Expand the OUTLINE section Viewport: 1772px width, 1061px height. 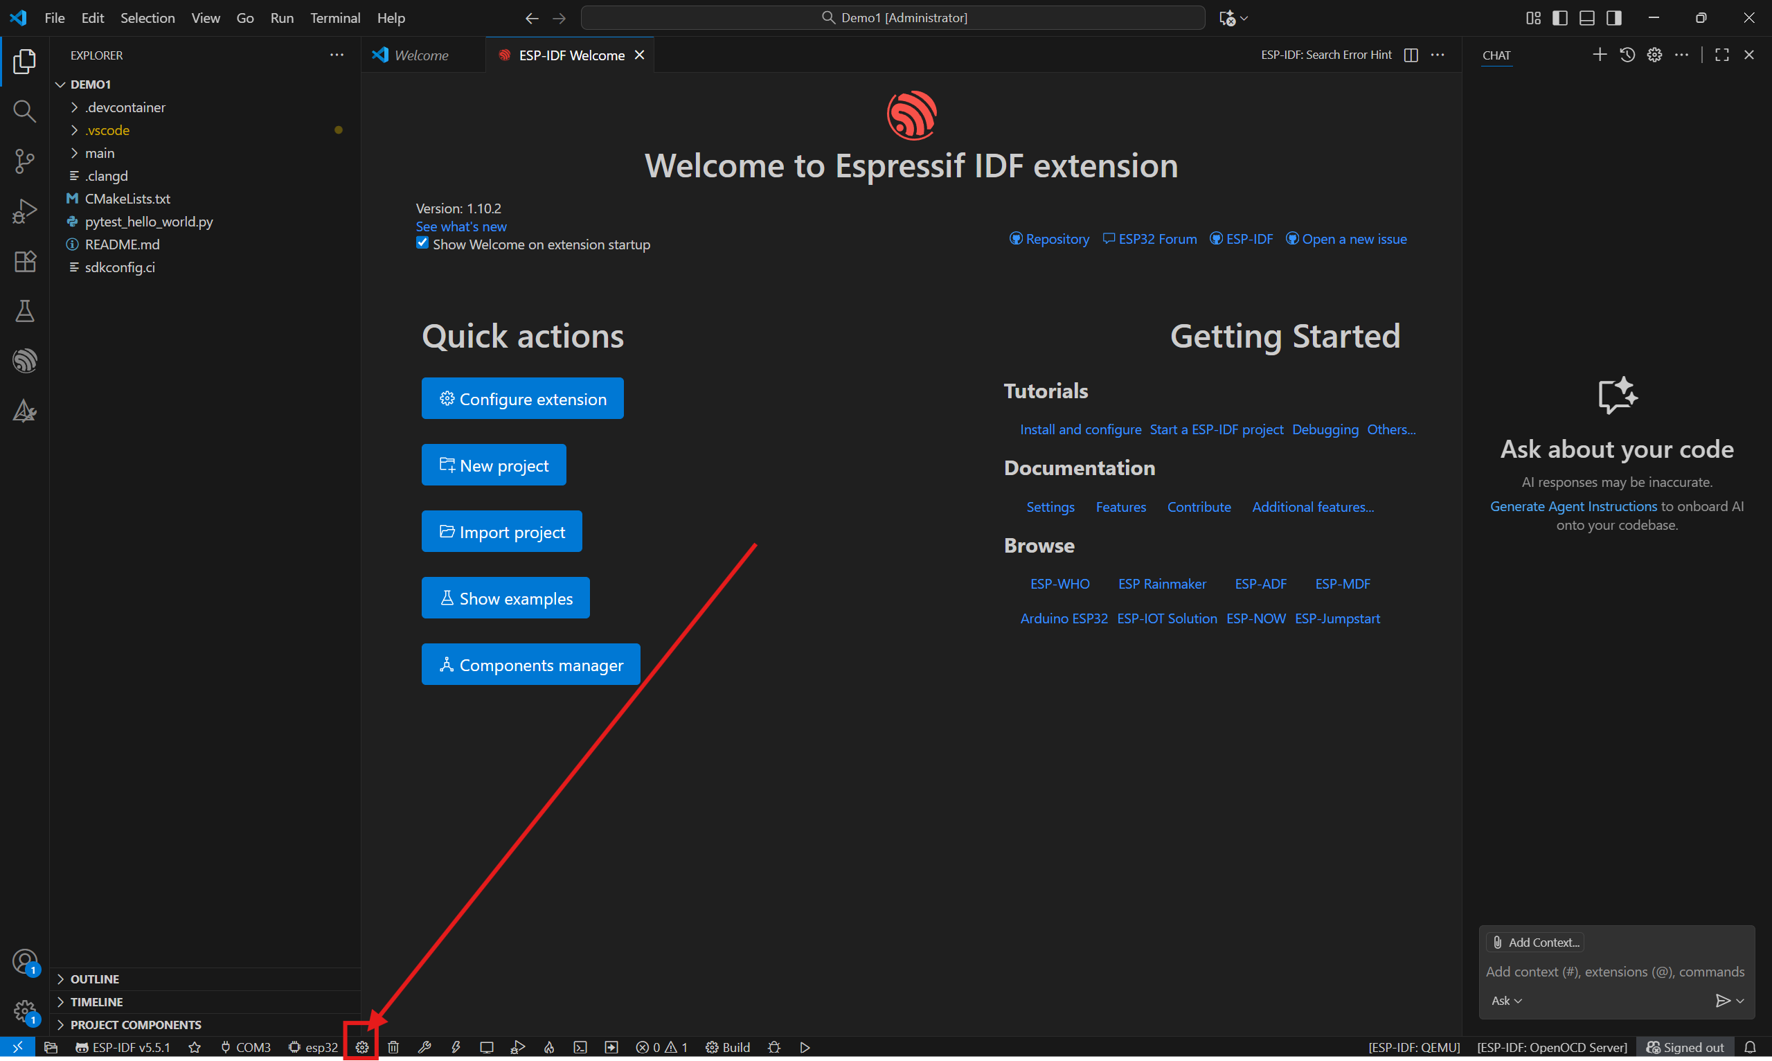94,979
